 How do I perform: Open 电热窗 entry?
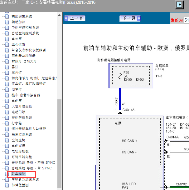click(17, 39)
